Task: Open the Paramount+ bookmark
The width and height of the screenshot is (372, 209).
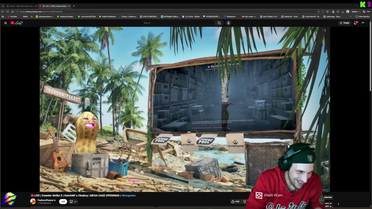Action: 230,17
